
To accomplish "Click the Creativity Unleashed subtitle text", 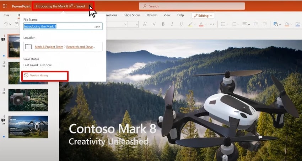I will [108, 141].
